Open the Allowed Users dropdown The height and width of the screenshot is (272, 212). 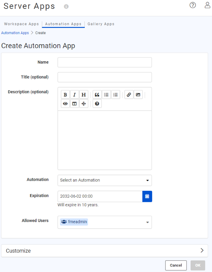[105, 222]
